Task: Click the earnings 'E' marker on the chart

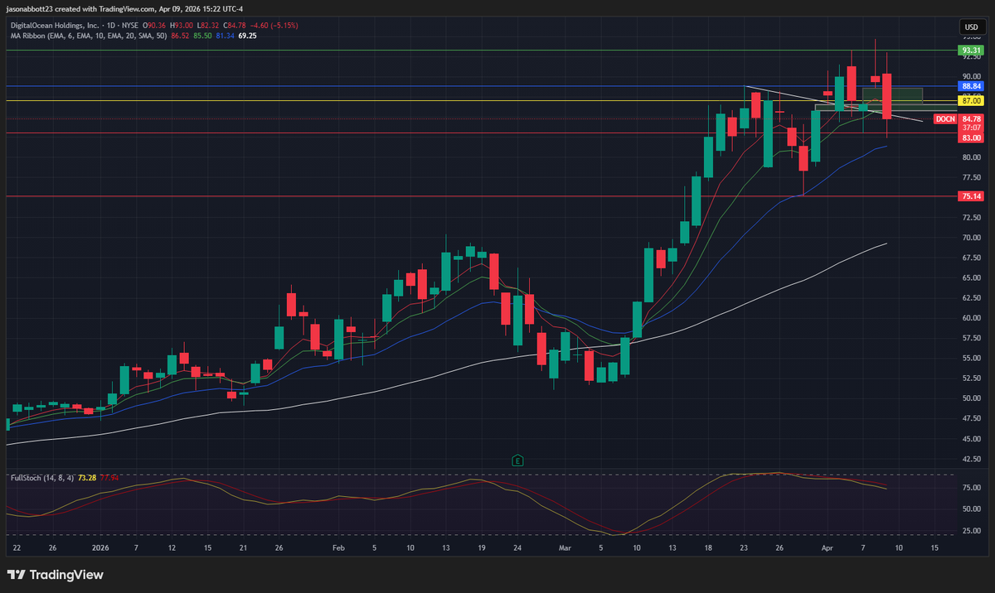Action: point(517,460)
